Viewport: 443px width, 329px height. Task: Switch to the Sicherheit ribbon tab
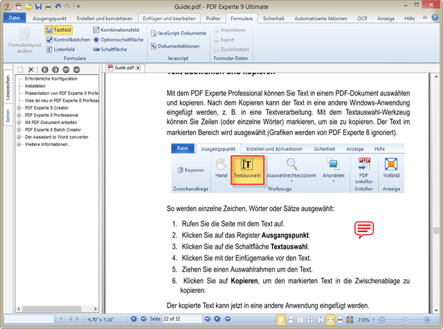pos(273,19)
